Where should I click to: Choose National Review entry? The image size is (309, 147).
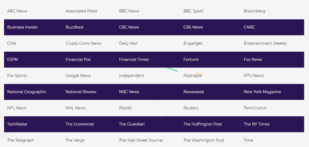[81, 92]
